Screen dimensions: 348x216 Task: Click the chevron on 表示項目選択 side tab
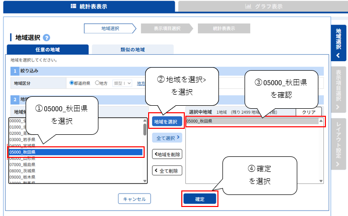tap(337, 107)
